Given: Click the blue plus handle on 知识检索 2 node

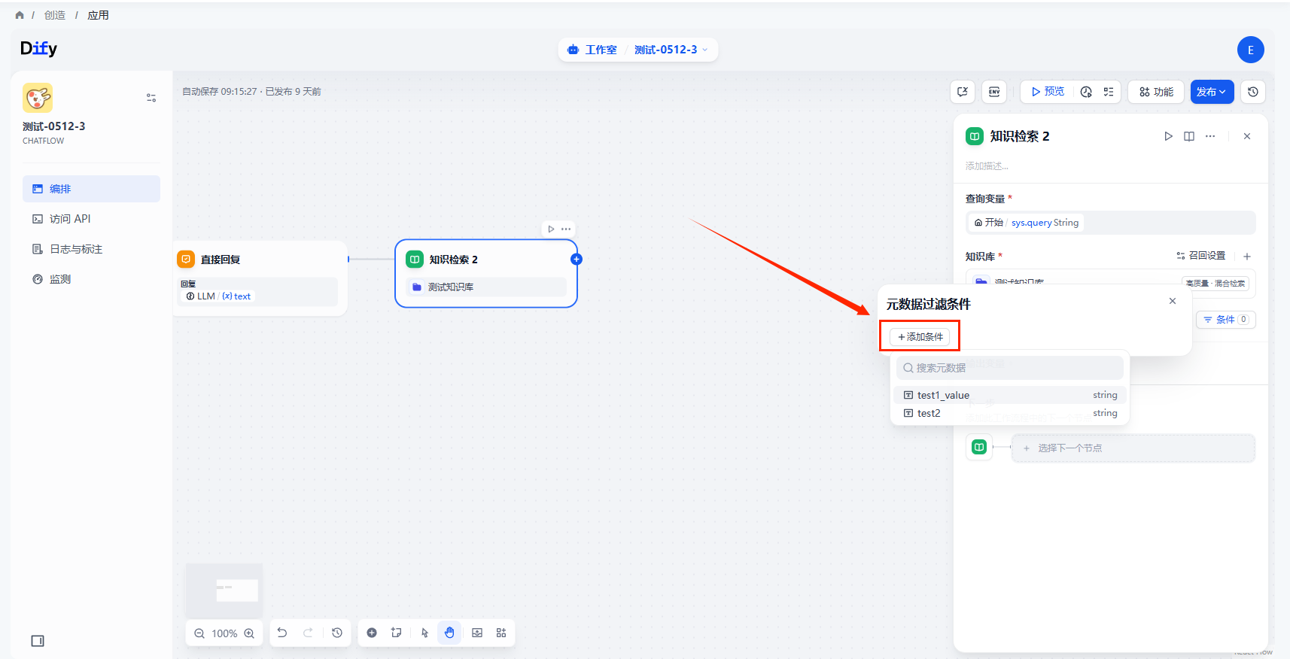Looking at the screenshot, I should tap(577, 260).
